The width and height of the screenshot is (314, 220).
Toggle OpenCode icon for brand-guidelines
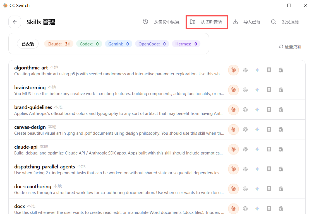pos(269,110)
